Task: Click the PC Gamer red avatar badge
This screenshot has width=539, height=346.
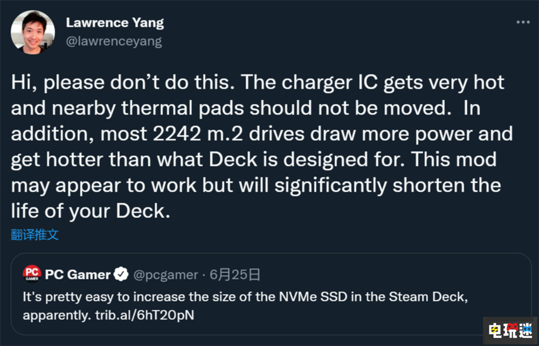Action: tap(31, 274)
